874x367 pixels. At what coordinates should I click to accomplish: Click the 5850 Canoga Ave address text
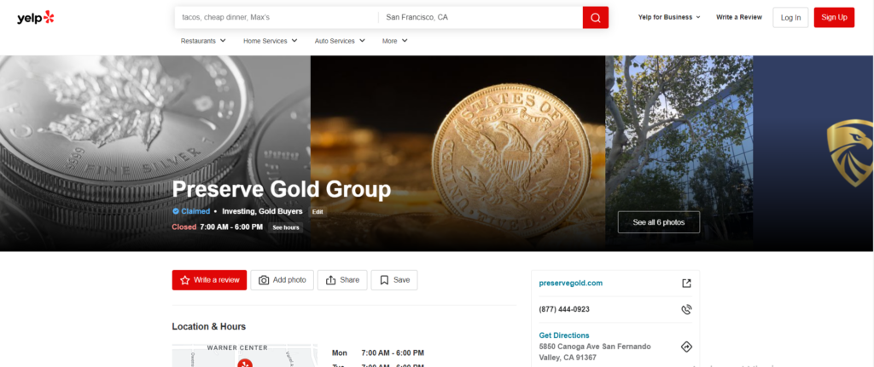tap(595, 352)
